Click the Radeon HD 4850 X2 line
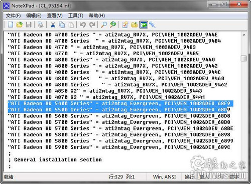 pyautogui.click(x=105, y=91)
